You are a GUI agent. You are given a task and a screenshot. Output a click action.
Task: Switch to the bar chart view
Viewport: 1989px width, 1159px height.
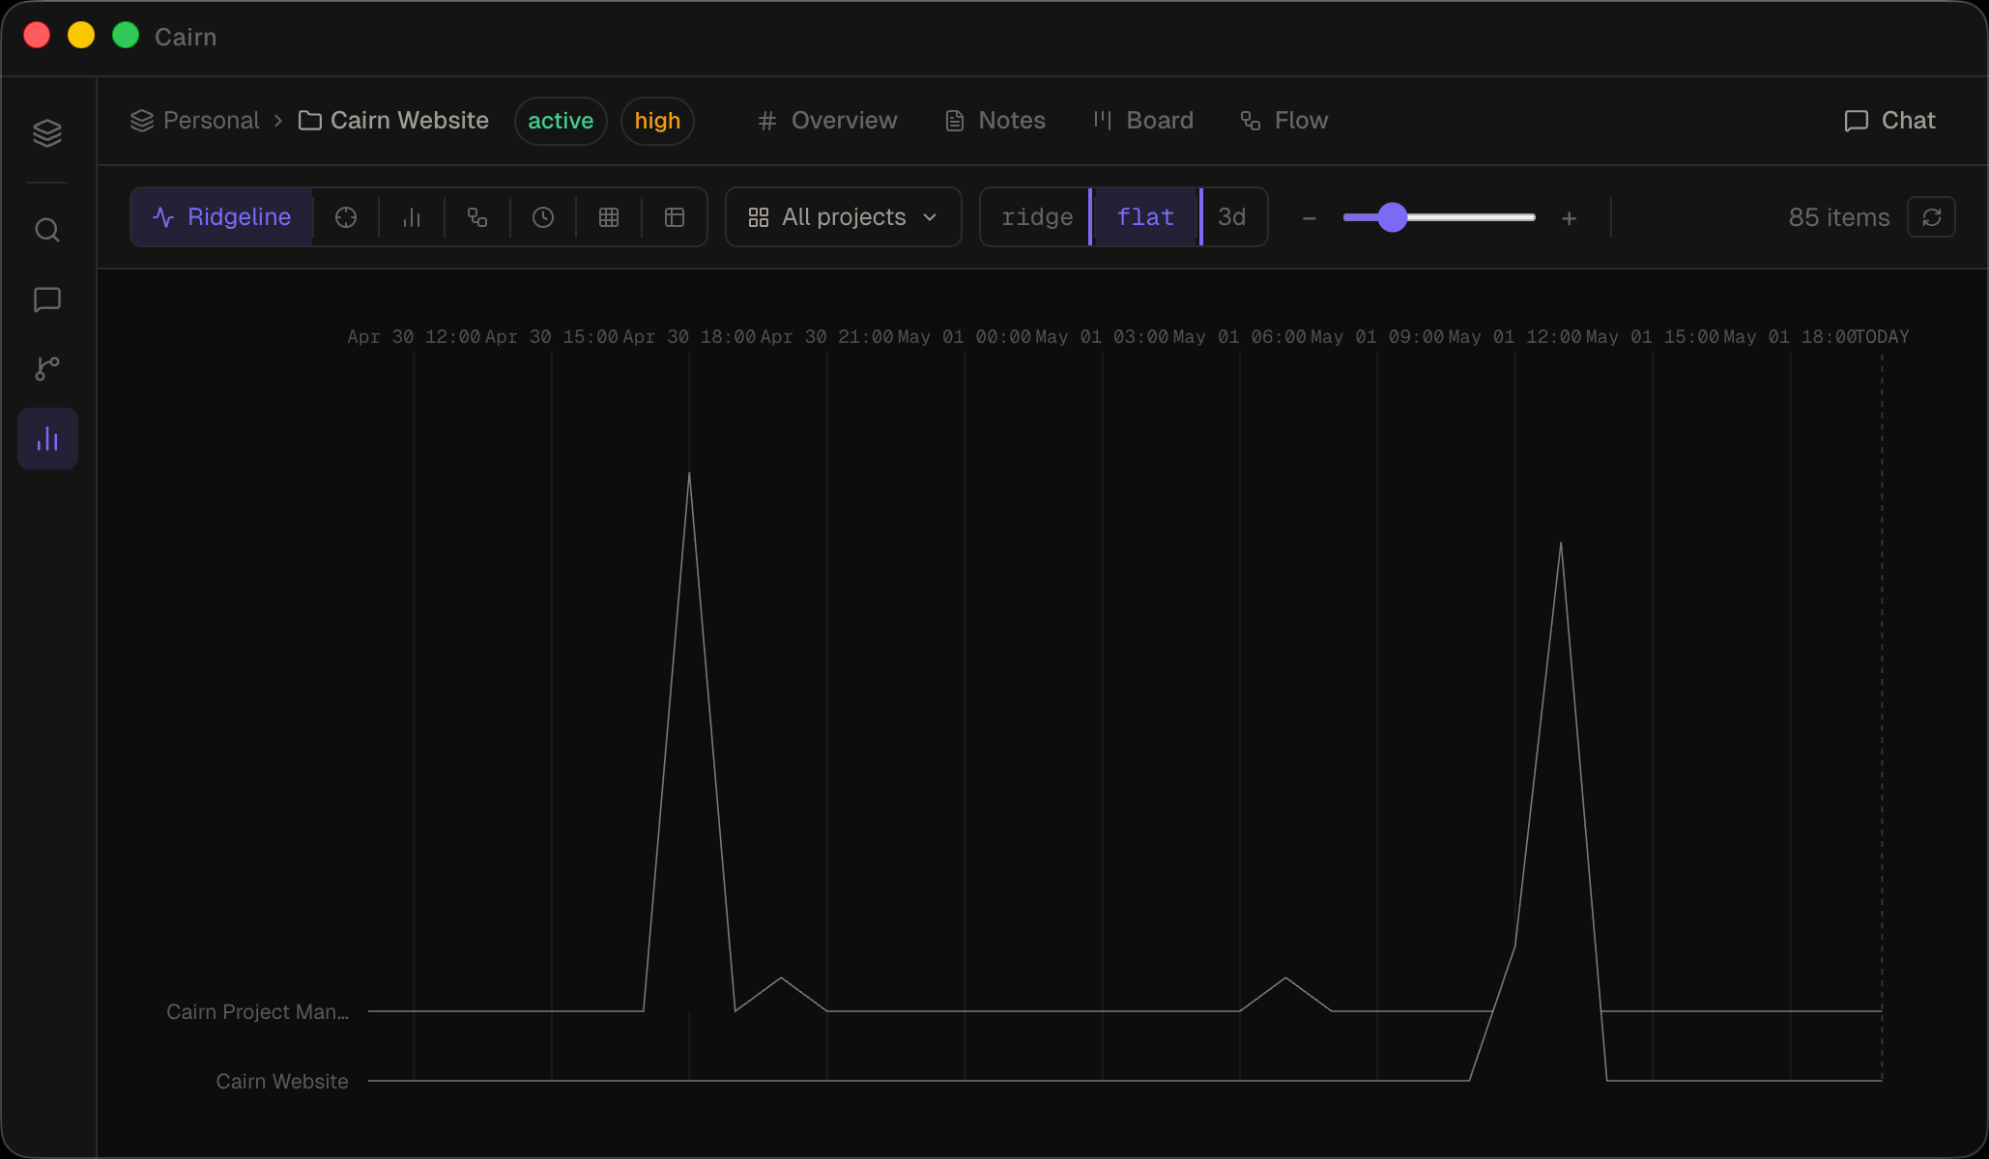[412, 217]
